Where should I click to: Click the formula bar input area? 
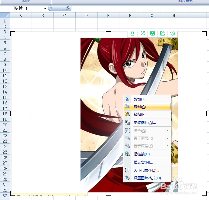(x=140, y=8)
